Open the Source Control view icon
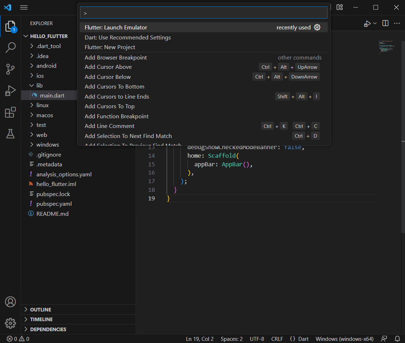 click(10, 69)
